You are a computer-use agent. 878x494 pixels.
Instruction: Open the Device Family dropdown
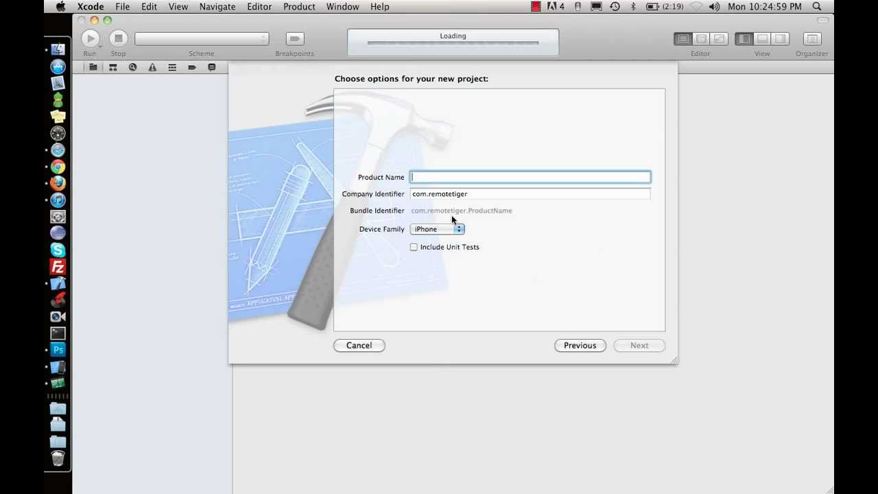coord(438,229)
